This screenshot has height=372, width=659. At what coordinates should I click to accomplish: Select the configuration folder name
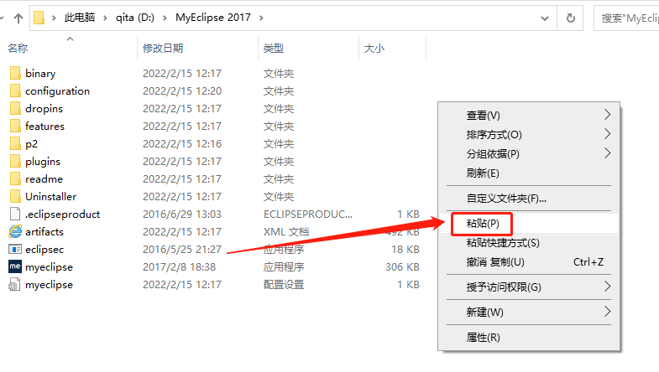click(58, 91)
